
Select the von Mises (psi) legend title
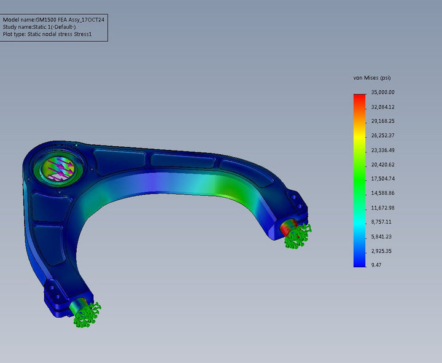372,78
